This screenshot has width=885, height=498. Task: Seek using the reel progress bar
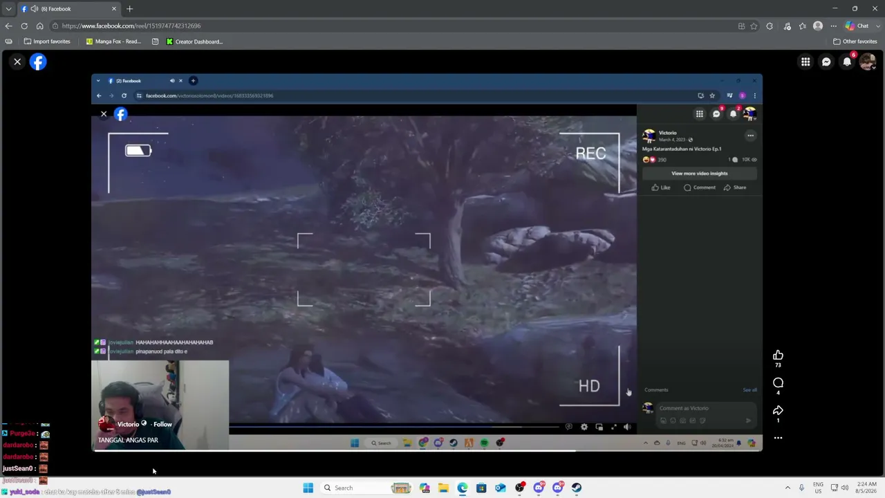pos(427,451)
